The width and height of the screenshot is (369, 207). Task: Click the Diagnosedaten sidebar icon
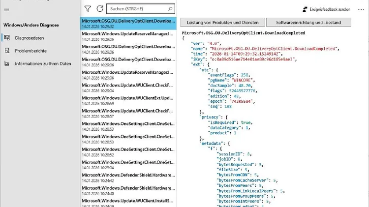[6, 37]
